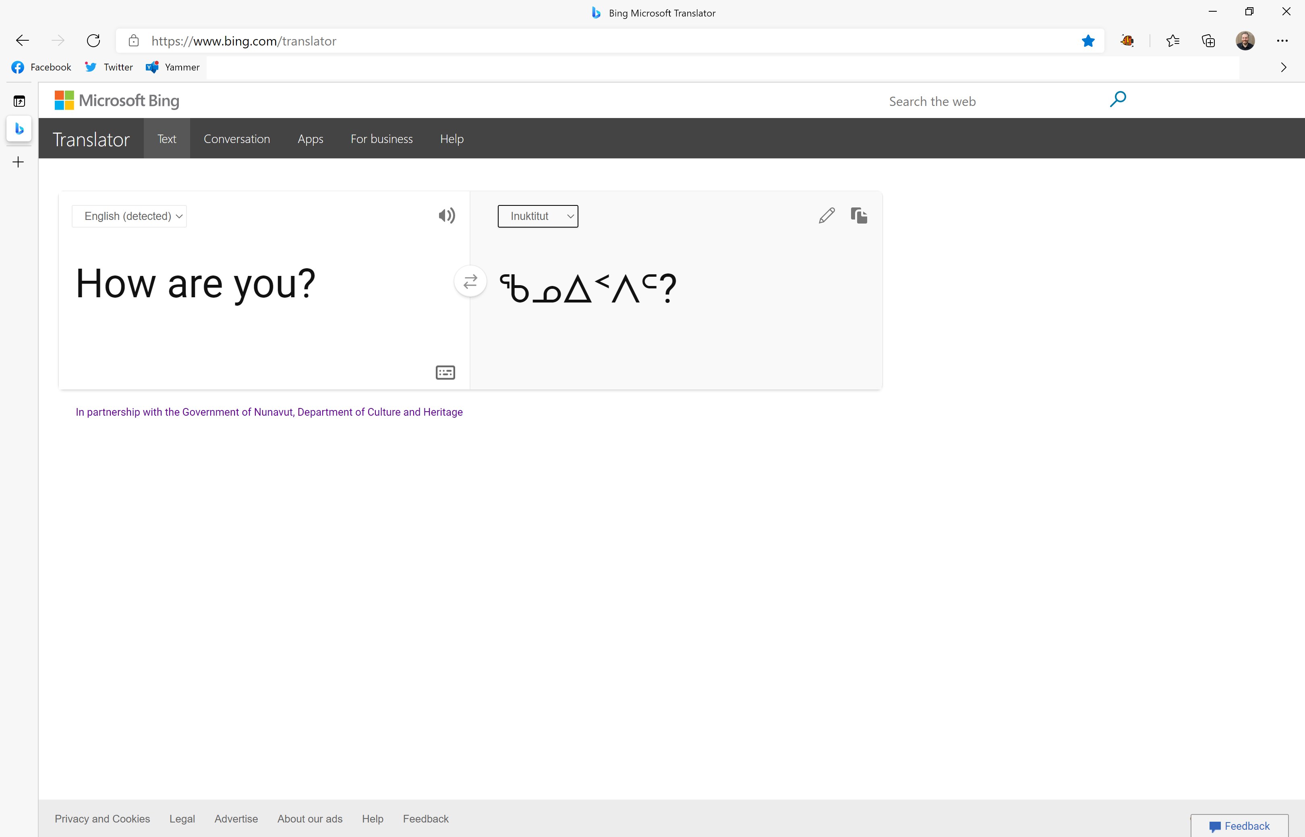
Task: Open the Government of Nunavut partnership link
Action: click(x=269, y=412)
